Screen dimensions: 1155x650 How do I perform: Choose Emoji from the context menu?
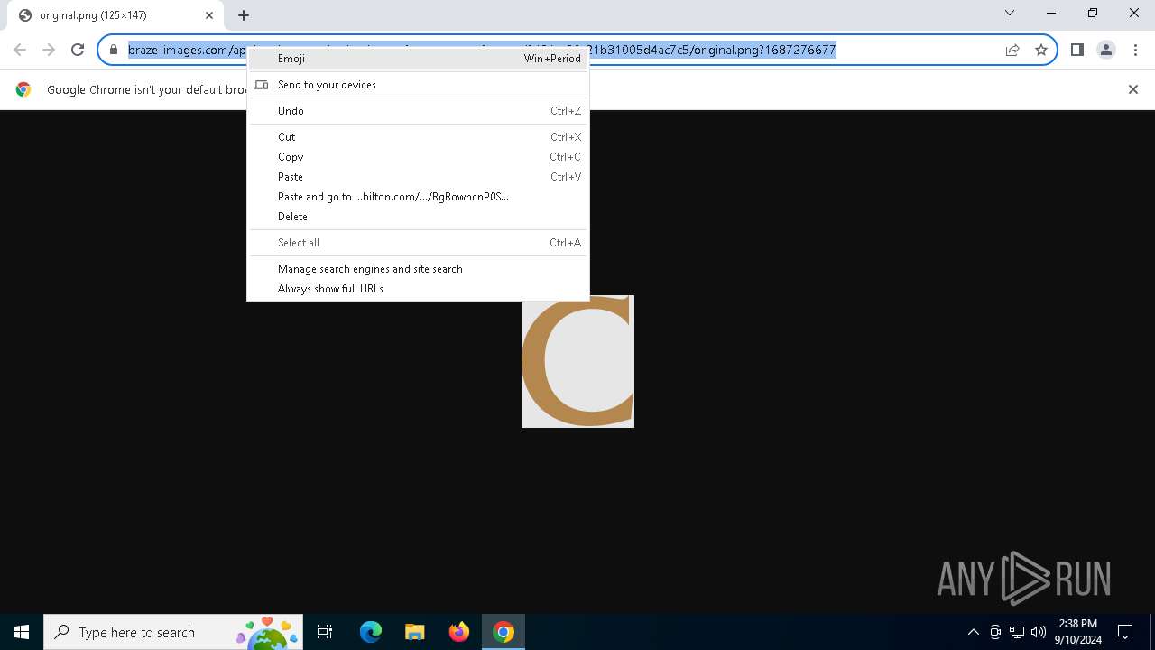[418, 59]
